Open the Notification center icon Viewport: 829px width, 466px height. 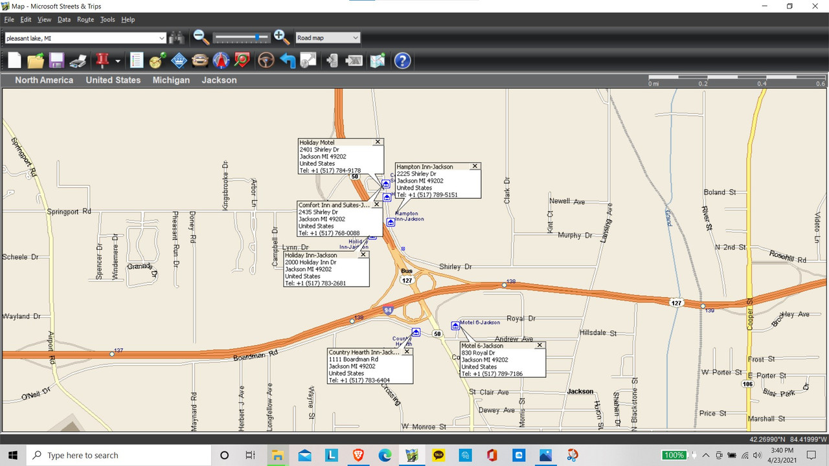(812, 455)
